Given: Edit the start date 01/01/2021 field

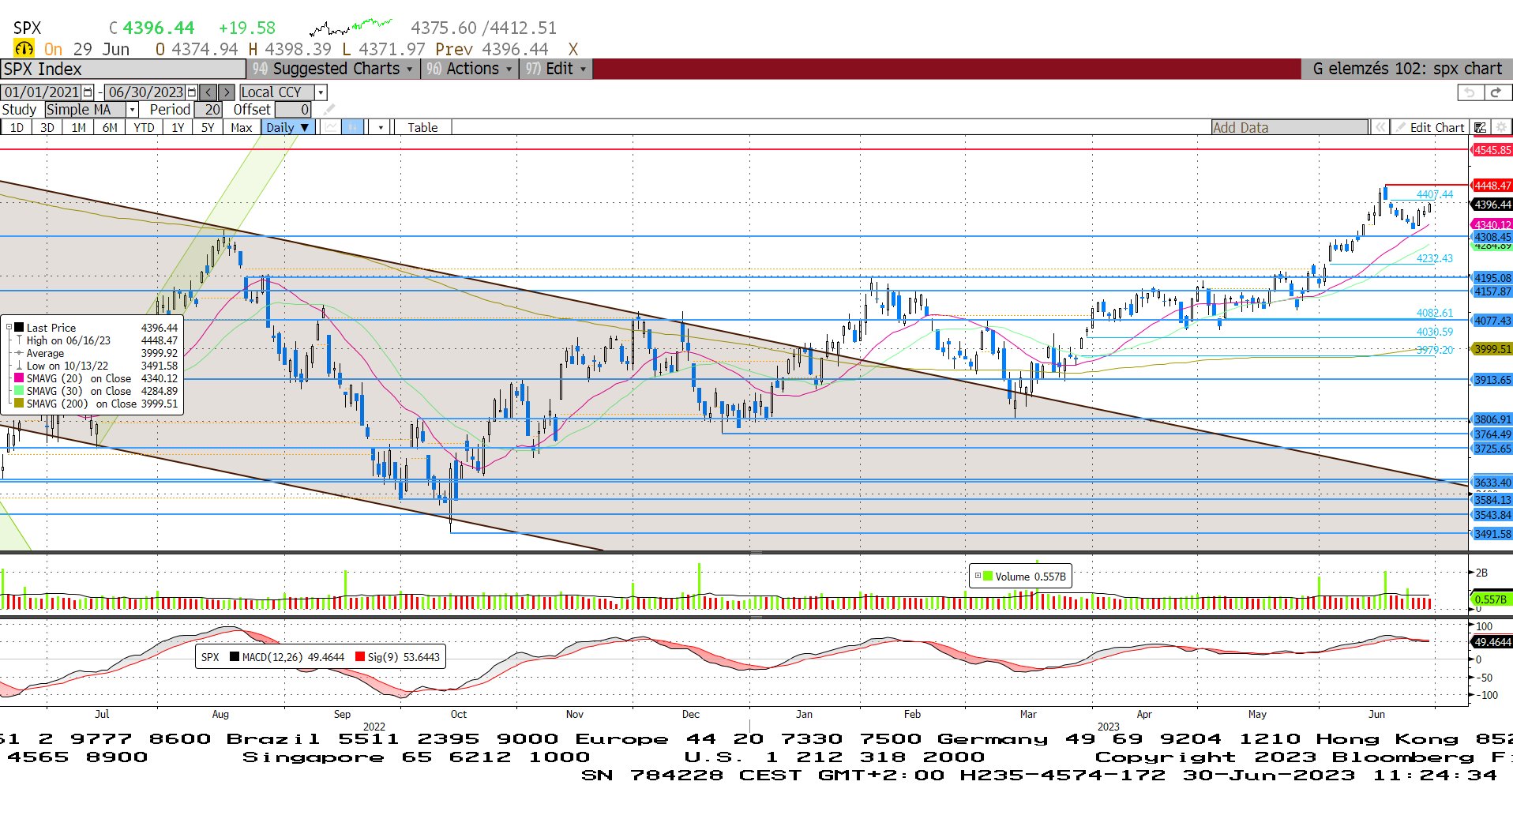Looking at the screenshot, I should (42, 92).
